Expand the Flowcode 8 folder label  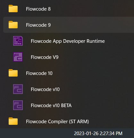pyautogui.click(x=38, y=9)
